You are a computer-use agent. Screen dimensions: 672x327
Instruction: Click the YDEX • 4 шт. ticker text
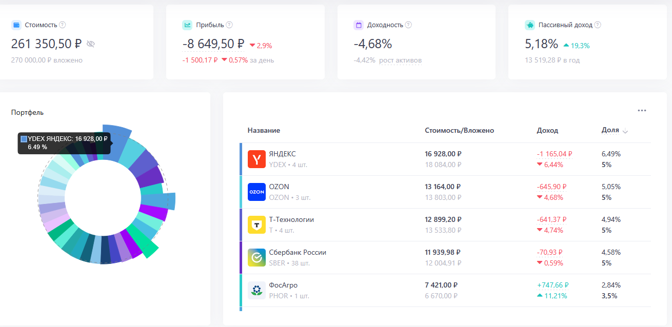(288, 165)
